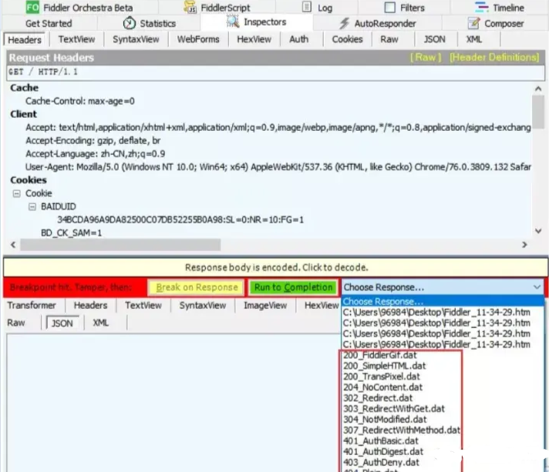549x472 pixels.
Task: Click the Statistics stopwatch icon
Action: point(130,23)
